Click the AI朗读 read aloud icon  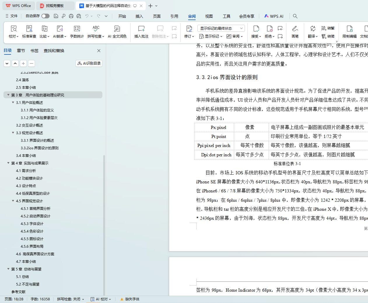tap(59, 31)
